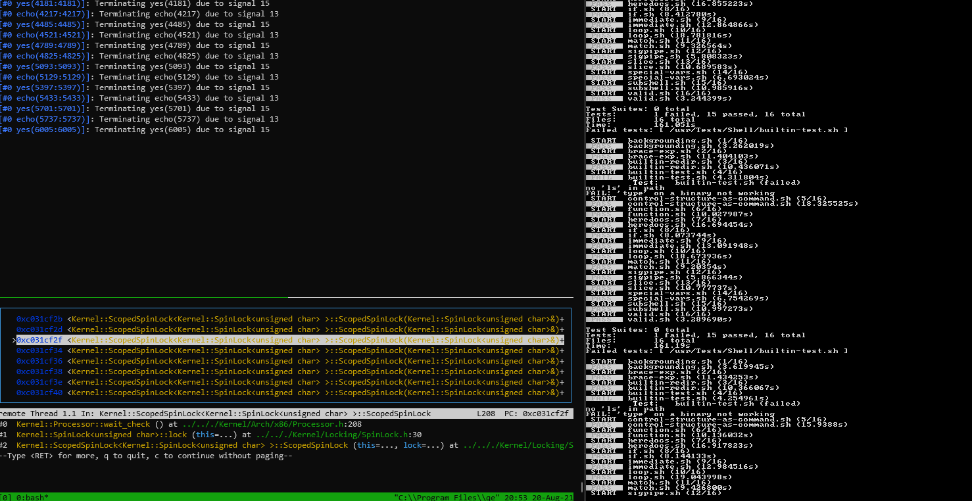This screenshot has height=501, width=972.
Task: Click "valid.sh (3.244399s)" result
Action: (680, 98)
